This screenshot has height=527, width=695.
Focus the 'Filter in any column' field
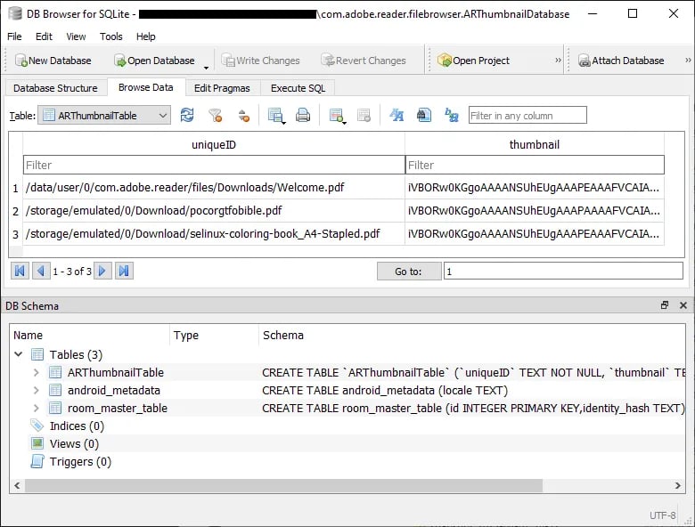527,116
